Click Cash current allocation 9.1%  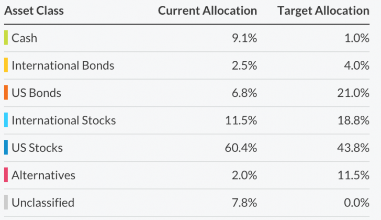click(x=244, y=38)
